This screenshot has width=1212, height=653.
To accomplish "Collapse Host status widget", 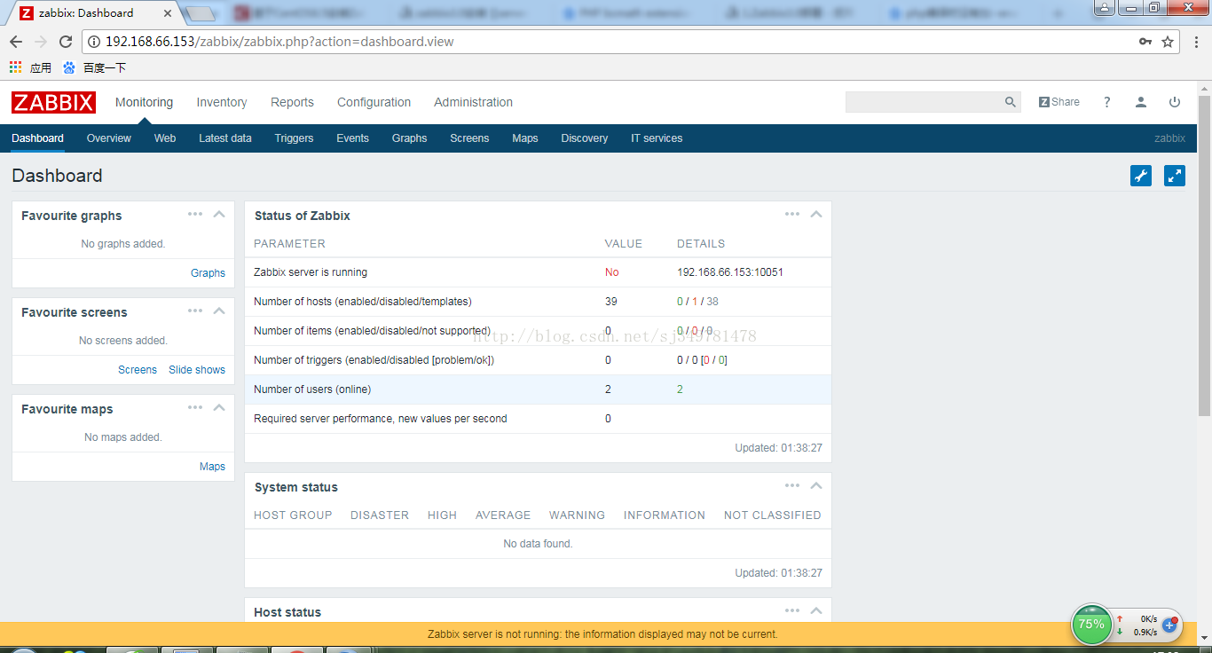I will click(816, 610).
